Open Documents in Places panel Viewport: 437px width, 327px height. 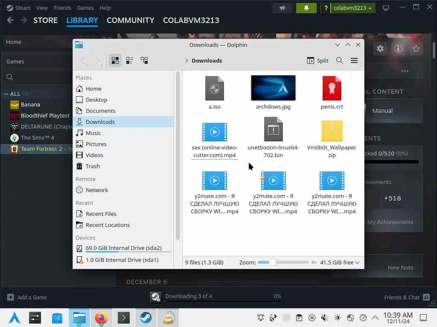tap(123, 111)
